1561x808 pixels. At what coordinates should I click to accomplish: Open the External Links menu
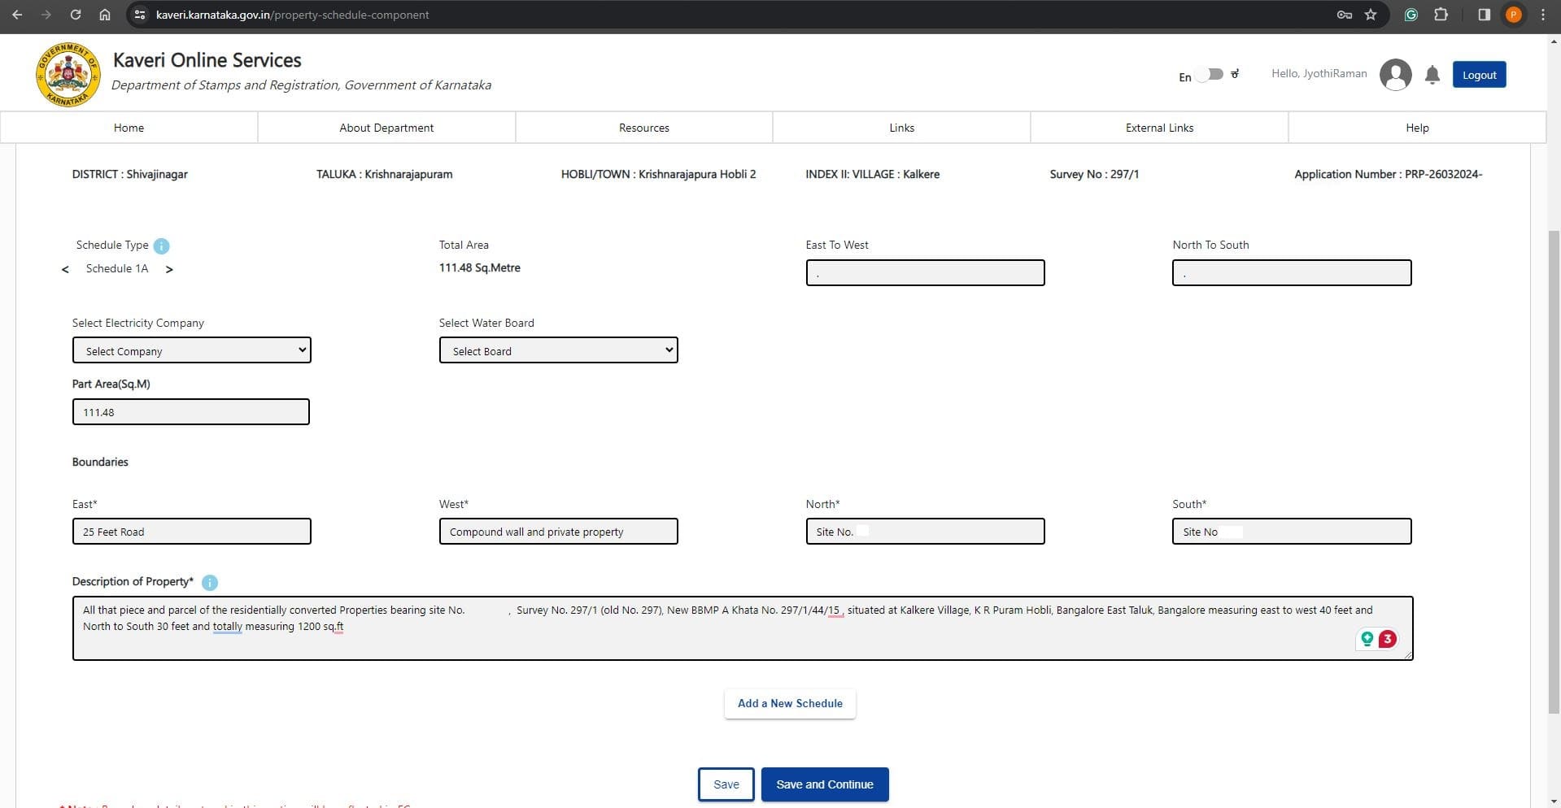pos(1159,128)
